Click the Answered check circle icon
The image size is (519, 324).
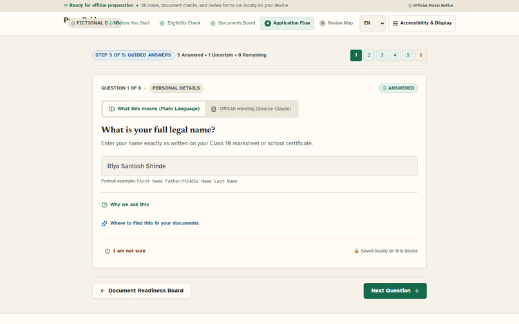384,88
